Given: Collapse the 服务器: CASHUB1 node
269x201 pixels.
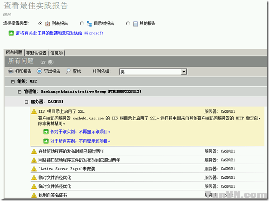Looking at the screenshot, I should (26, 102).
